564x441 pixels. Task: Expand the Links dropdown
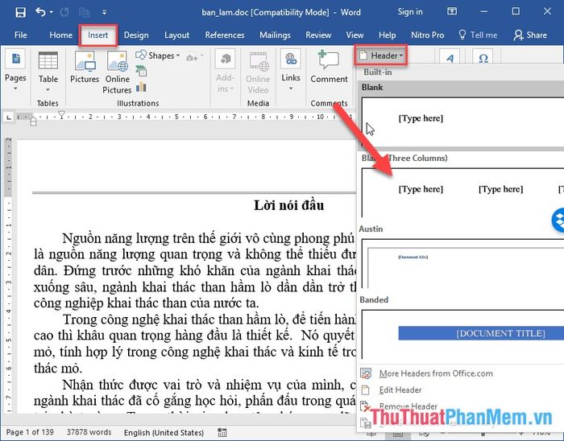pos(291,70)
